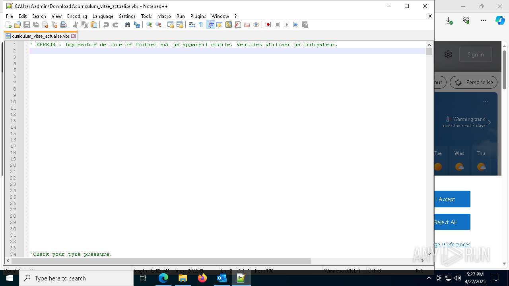The image size is (509, 286).
Task: Open the Replace dialog icon
Action: (137, 25)
